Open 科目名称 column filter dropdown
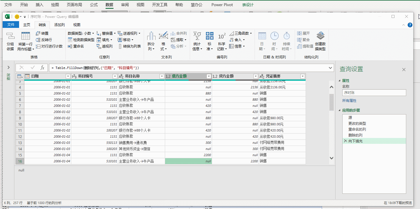 (162, 76)
